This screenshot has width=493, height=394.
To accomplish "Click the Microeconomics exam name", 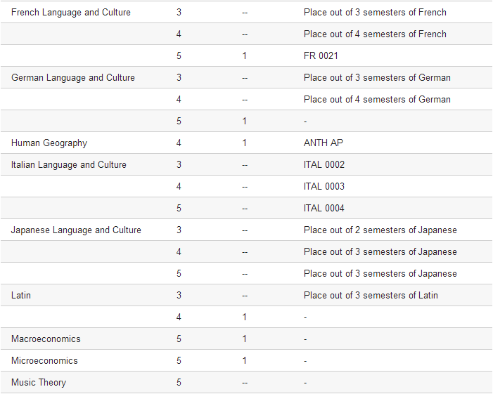I will pyautogui.click(x=44, y=360).
